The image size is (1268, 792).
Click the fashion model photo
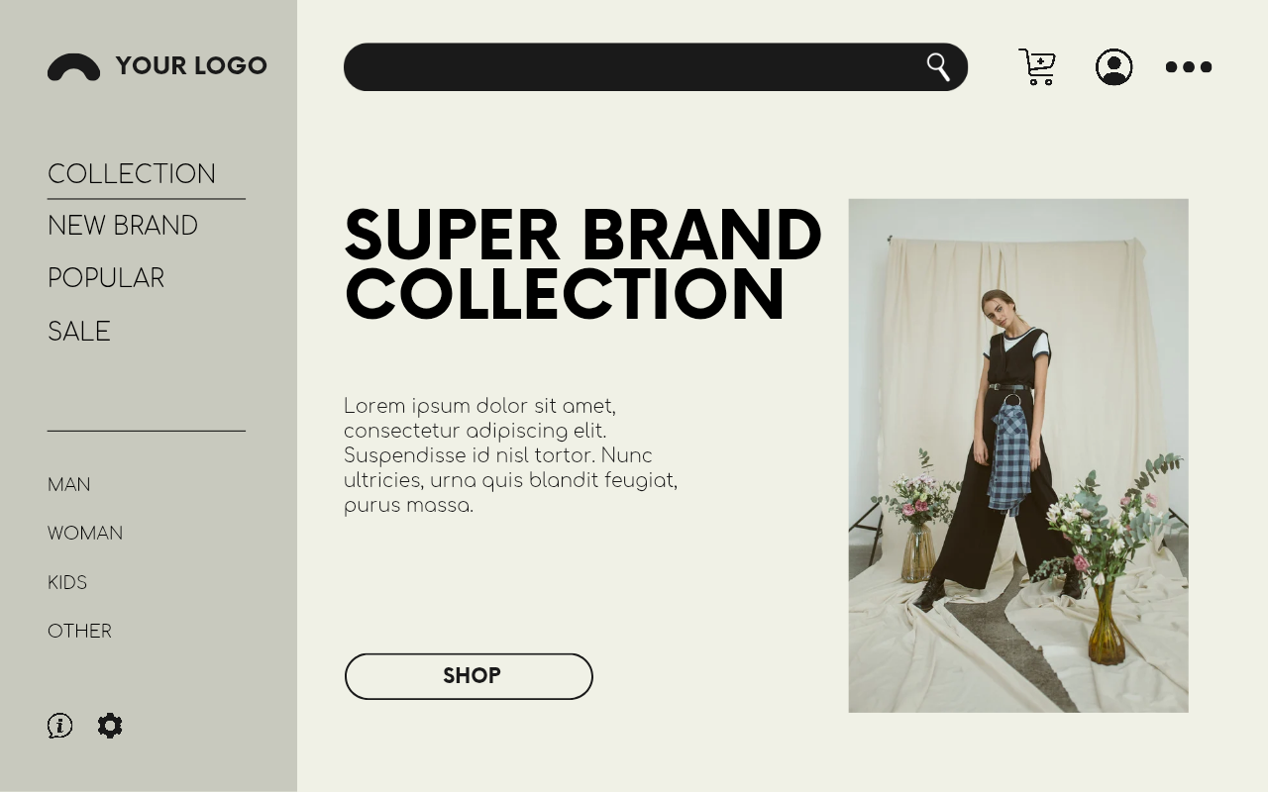pyautogui.click(x=1018, y=455)
